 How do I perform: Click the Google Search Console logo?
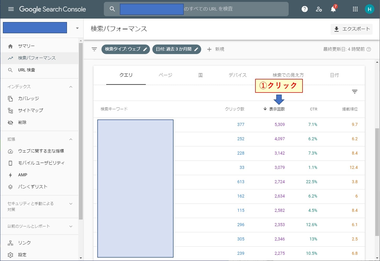click(52, 9)
